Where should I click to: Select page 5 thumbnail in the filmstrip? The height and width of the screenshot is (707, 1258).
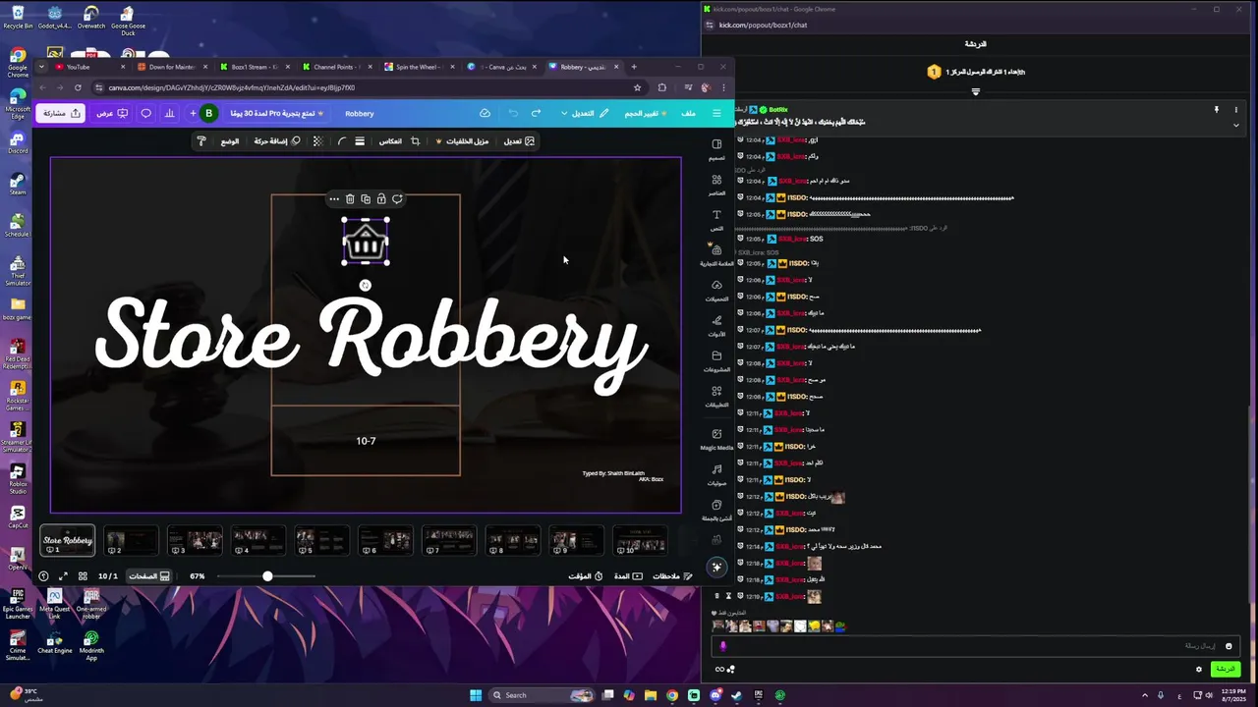coord(321,540)
